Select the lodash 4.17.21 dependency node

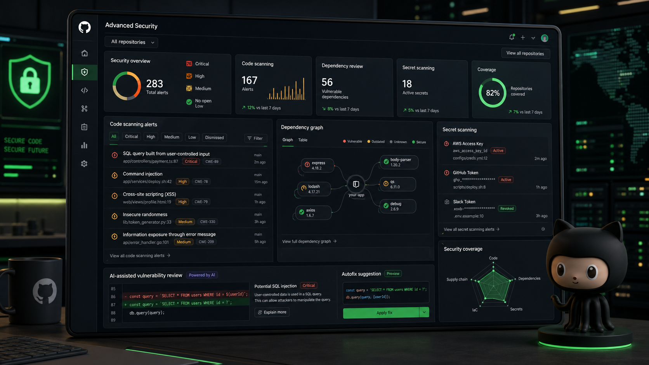[314, 189]
